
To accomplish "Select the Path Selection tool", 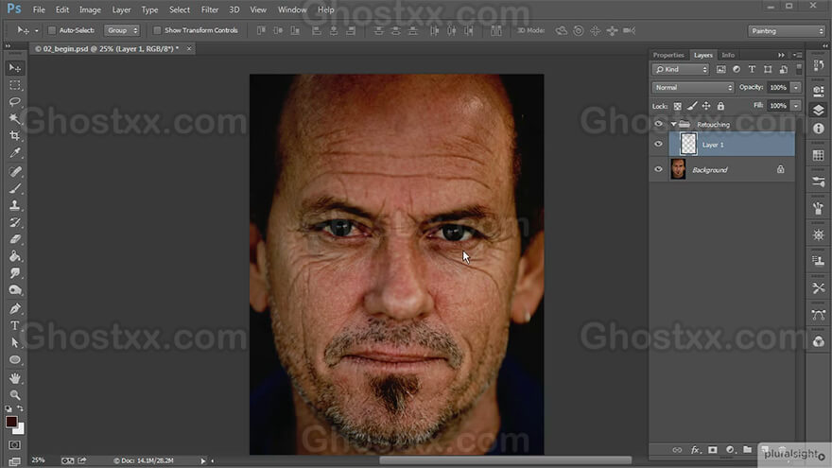I will coord(15,343).
